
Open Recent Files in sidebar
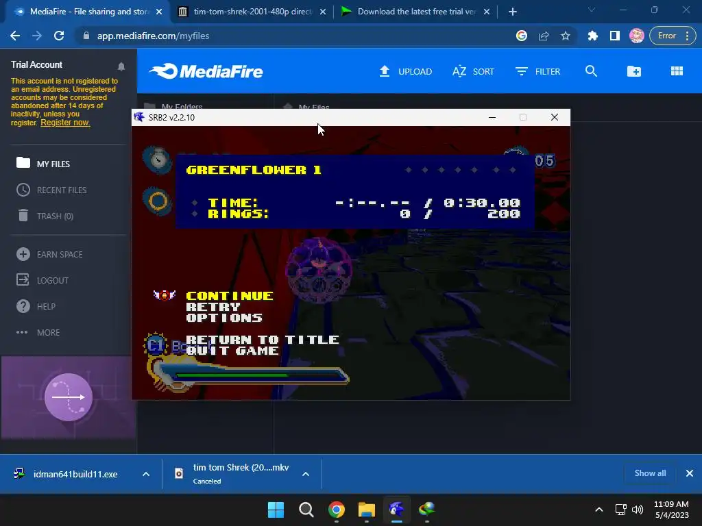51,190
